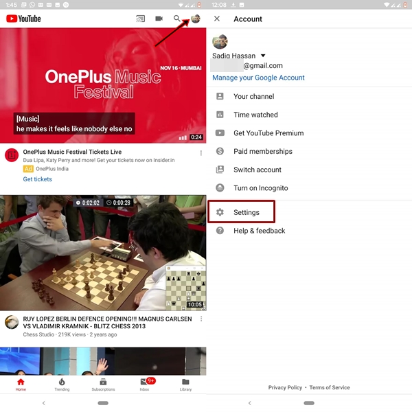Tap the yellow Ad badge
This screenshot has height=412, width=412.
[28, 169]
